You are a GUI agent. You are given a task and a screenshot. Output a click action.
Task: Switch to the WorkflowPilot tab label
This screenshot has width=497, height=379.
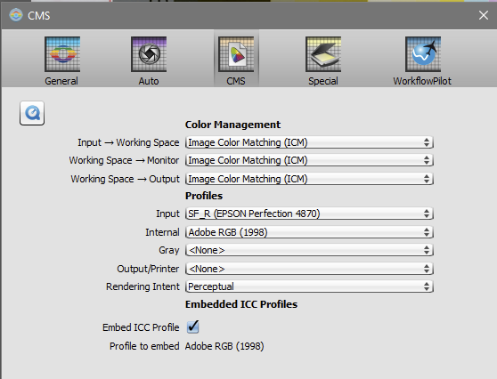[x=422, y=81]
